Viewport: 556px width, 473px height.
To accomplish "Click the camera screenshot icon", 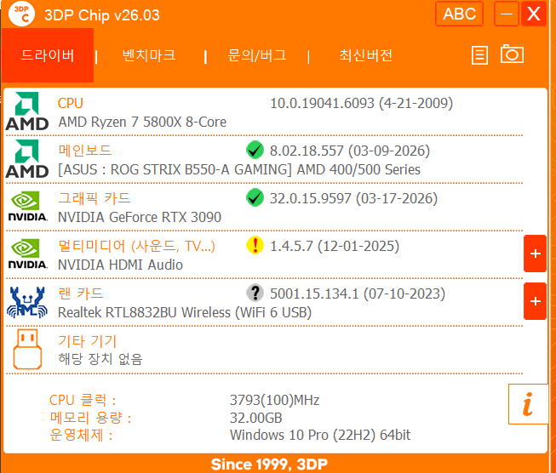I will (512, 54).
